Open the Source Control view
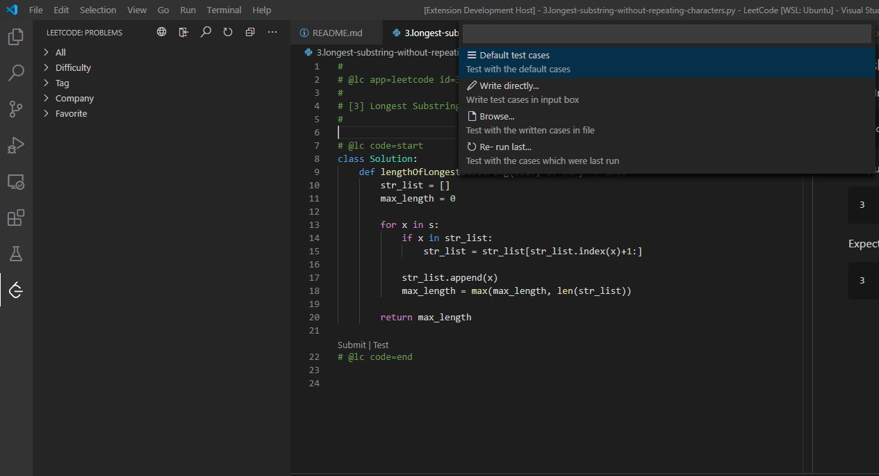879x476 pixels. click(16, 109)
